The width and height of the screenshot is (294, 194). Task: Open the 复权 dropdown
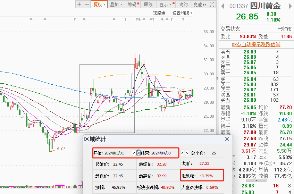[99, 5]
